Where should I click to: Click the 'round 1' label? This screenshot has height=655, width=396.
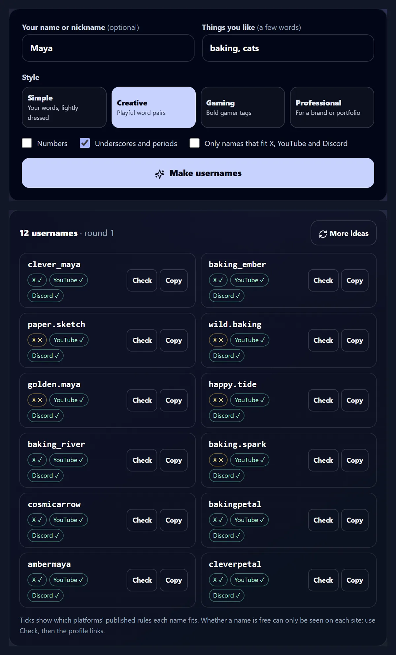tap(99, 233)
